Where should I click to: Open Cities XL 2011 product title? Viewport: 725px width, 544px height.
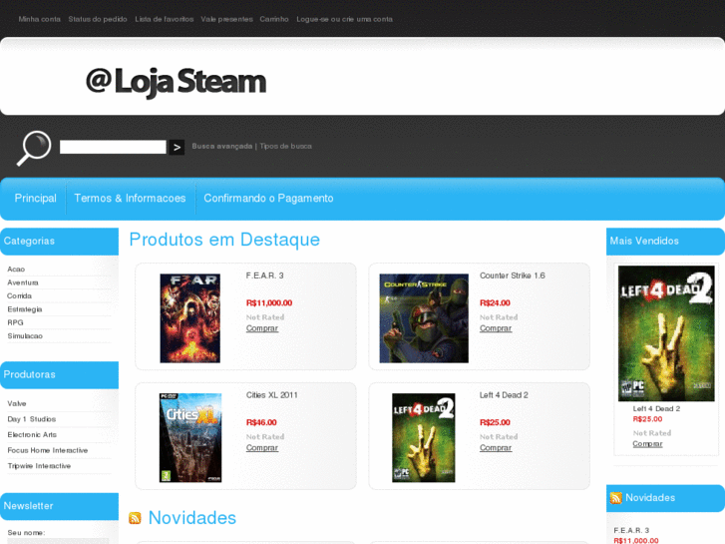[x=272, y=395]
